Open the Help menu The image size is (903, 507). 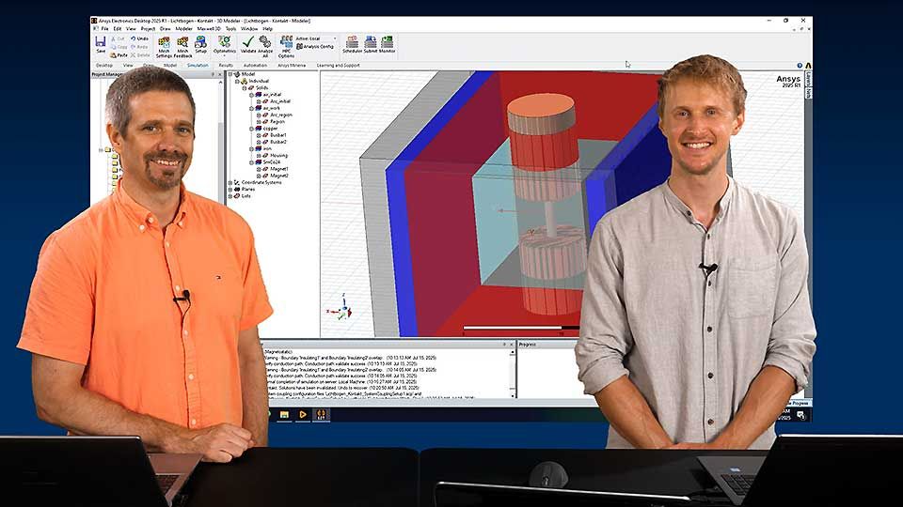point(268,28)
